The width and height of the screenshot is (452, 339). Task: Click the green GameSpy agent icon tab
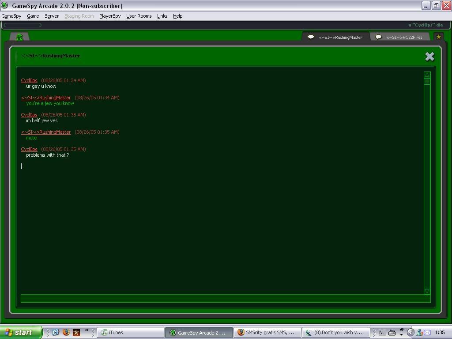[19, 37]
